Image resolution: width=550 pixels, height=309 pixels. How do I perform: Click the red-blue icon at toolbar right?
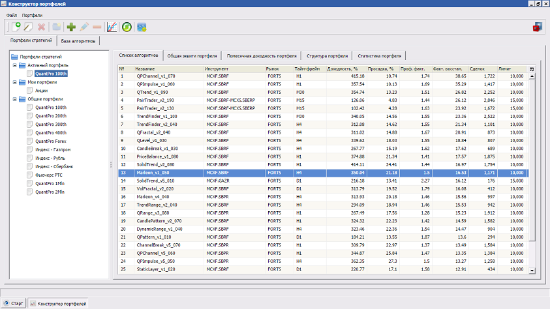coord(538,27)
